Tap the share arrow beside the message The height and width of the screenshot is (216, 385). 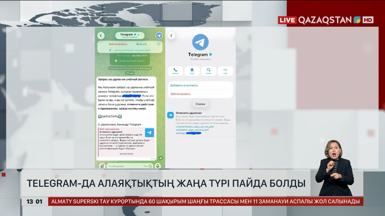point(160,158)
